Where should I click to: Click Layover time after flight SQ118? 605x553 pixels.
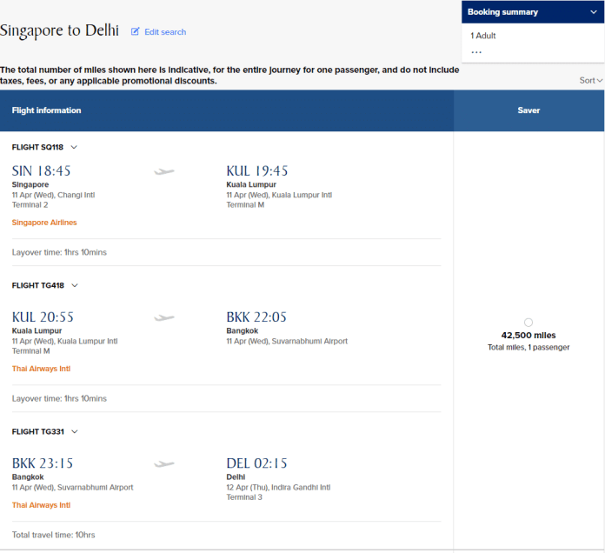59,252
